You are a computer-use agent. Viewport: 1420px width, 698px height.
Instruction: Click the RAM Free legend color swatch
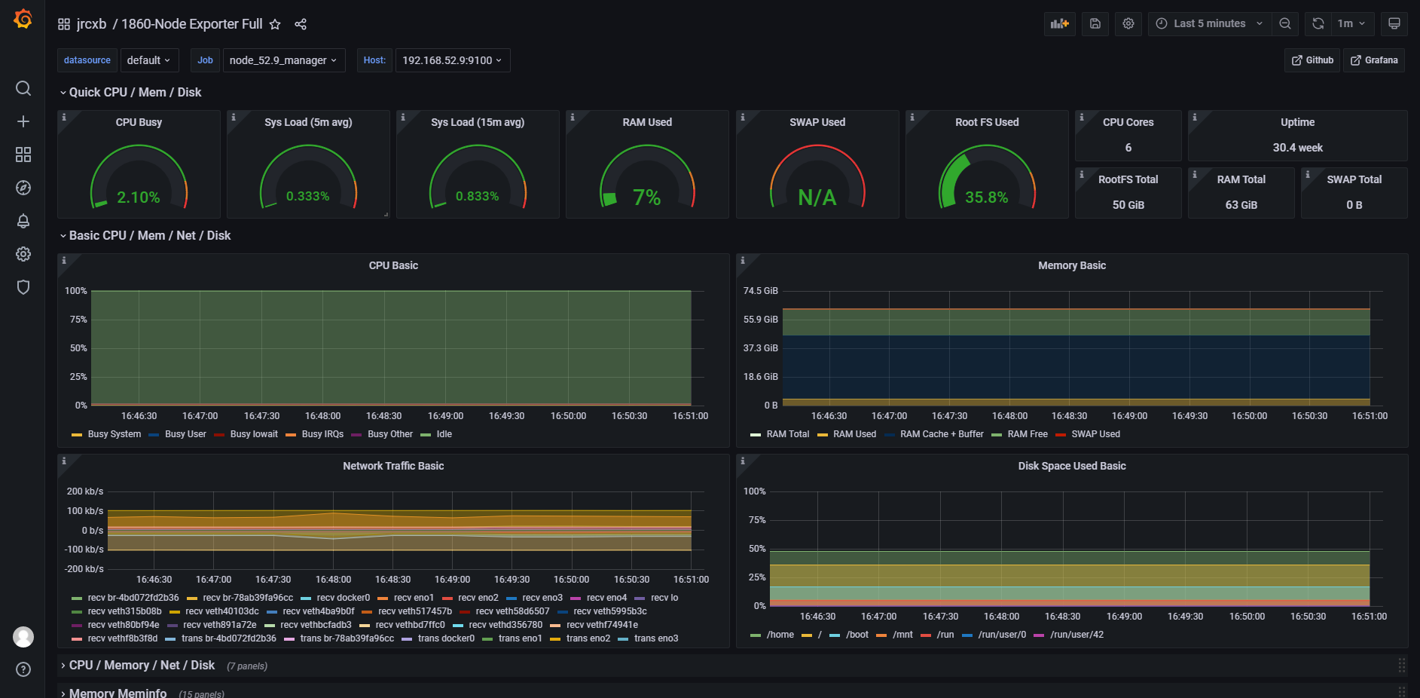tap(997, 435)
